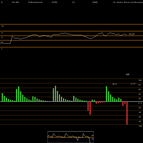Select the 46.41 value above the MR bars

pos(115,84)
